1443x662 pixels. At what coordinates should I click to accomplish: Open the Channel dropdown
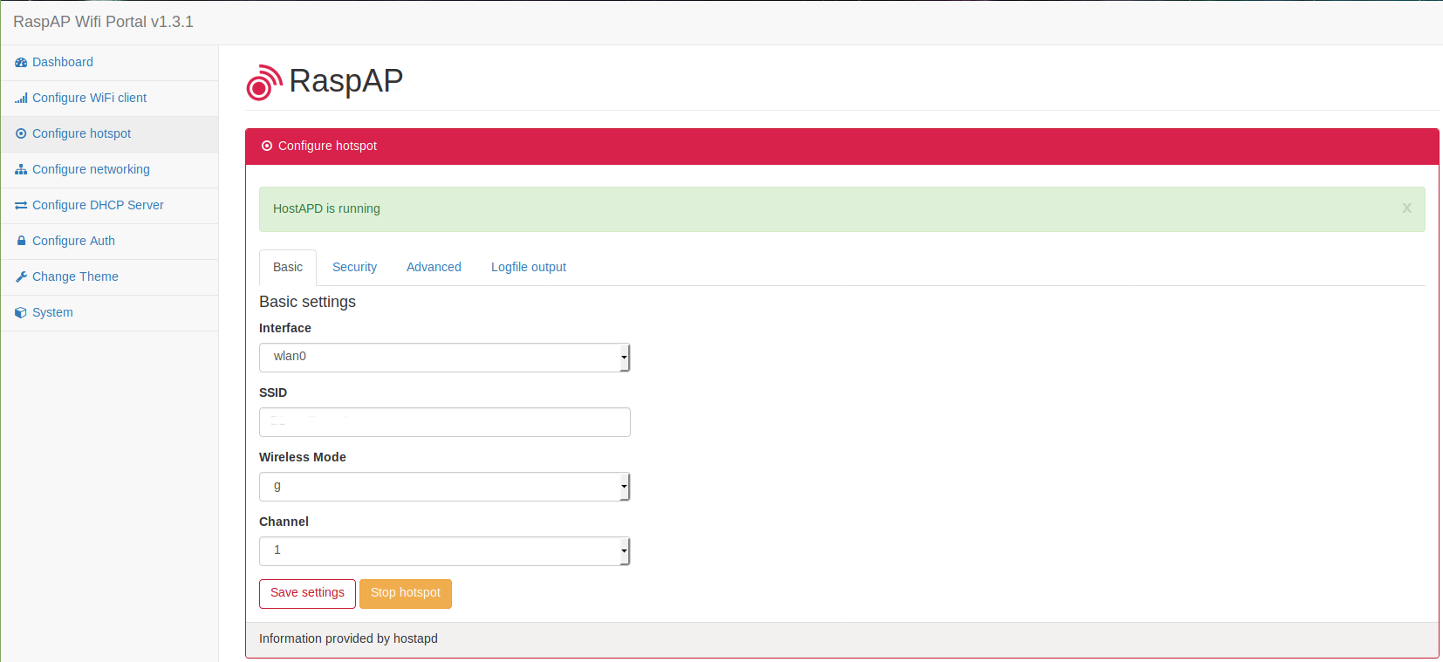pos(444,551)
